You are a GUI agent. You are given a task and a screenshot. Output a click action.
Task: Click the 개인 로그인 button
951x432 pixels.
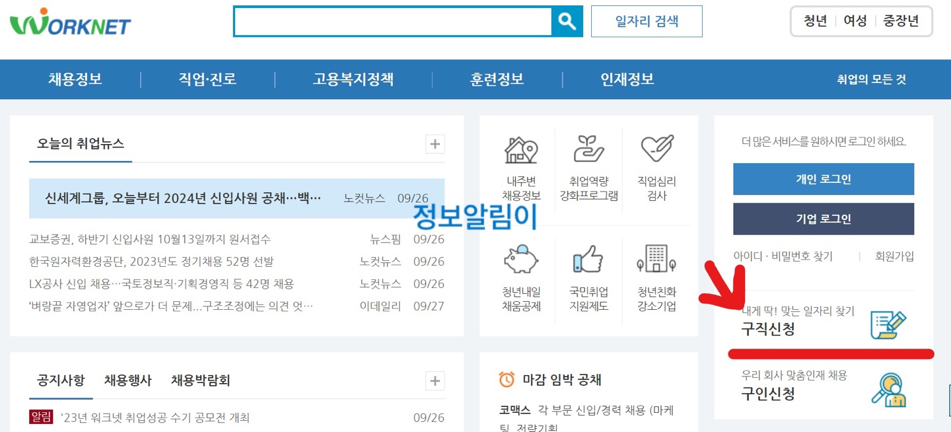pos(823,178)
